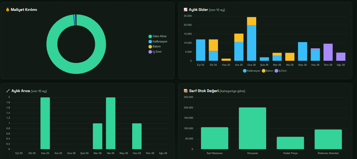Click the Şub 26 blue bar in Aylık Gider

264,59
